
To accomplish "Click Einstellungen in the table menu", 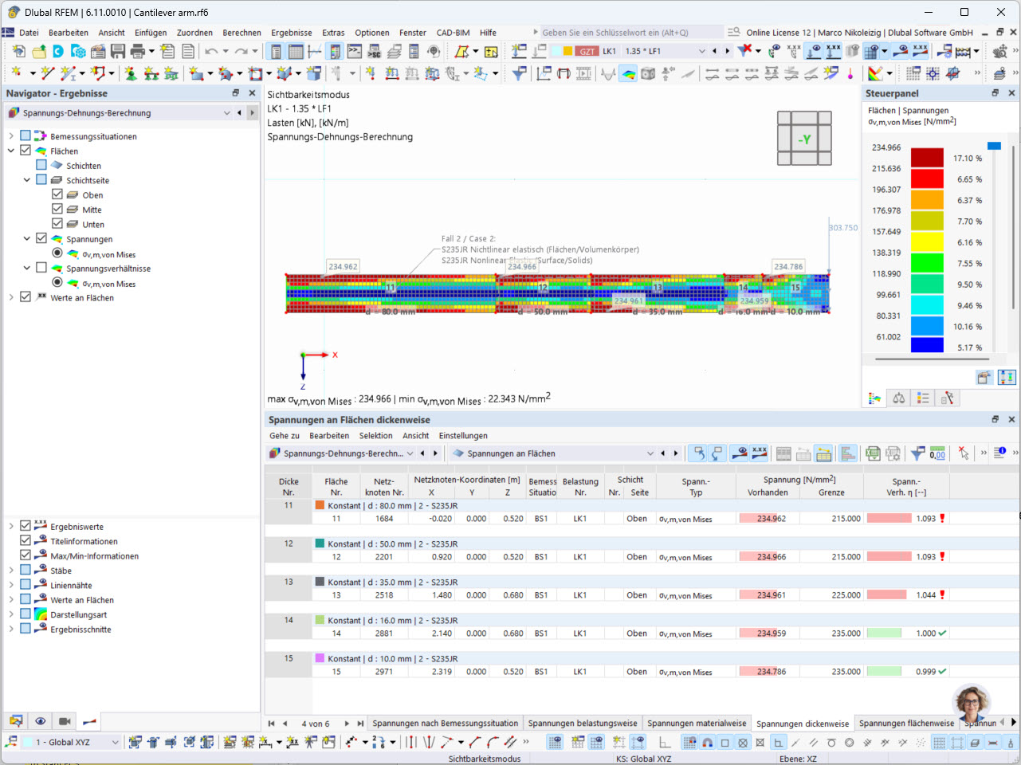I will tap(463, 436).
